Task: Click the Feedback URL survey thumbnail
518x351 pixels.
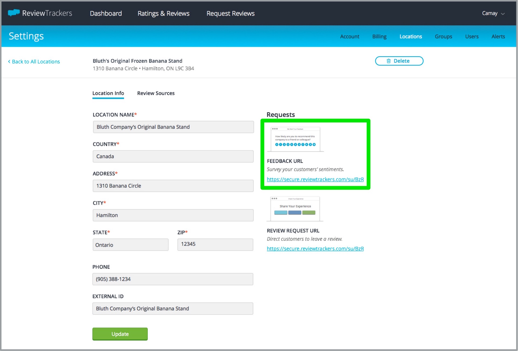Action: click(x=295, y=139)
